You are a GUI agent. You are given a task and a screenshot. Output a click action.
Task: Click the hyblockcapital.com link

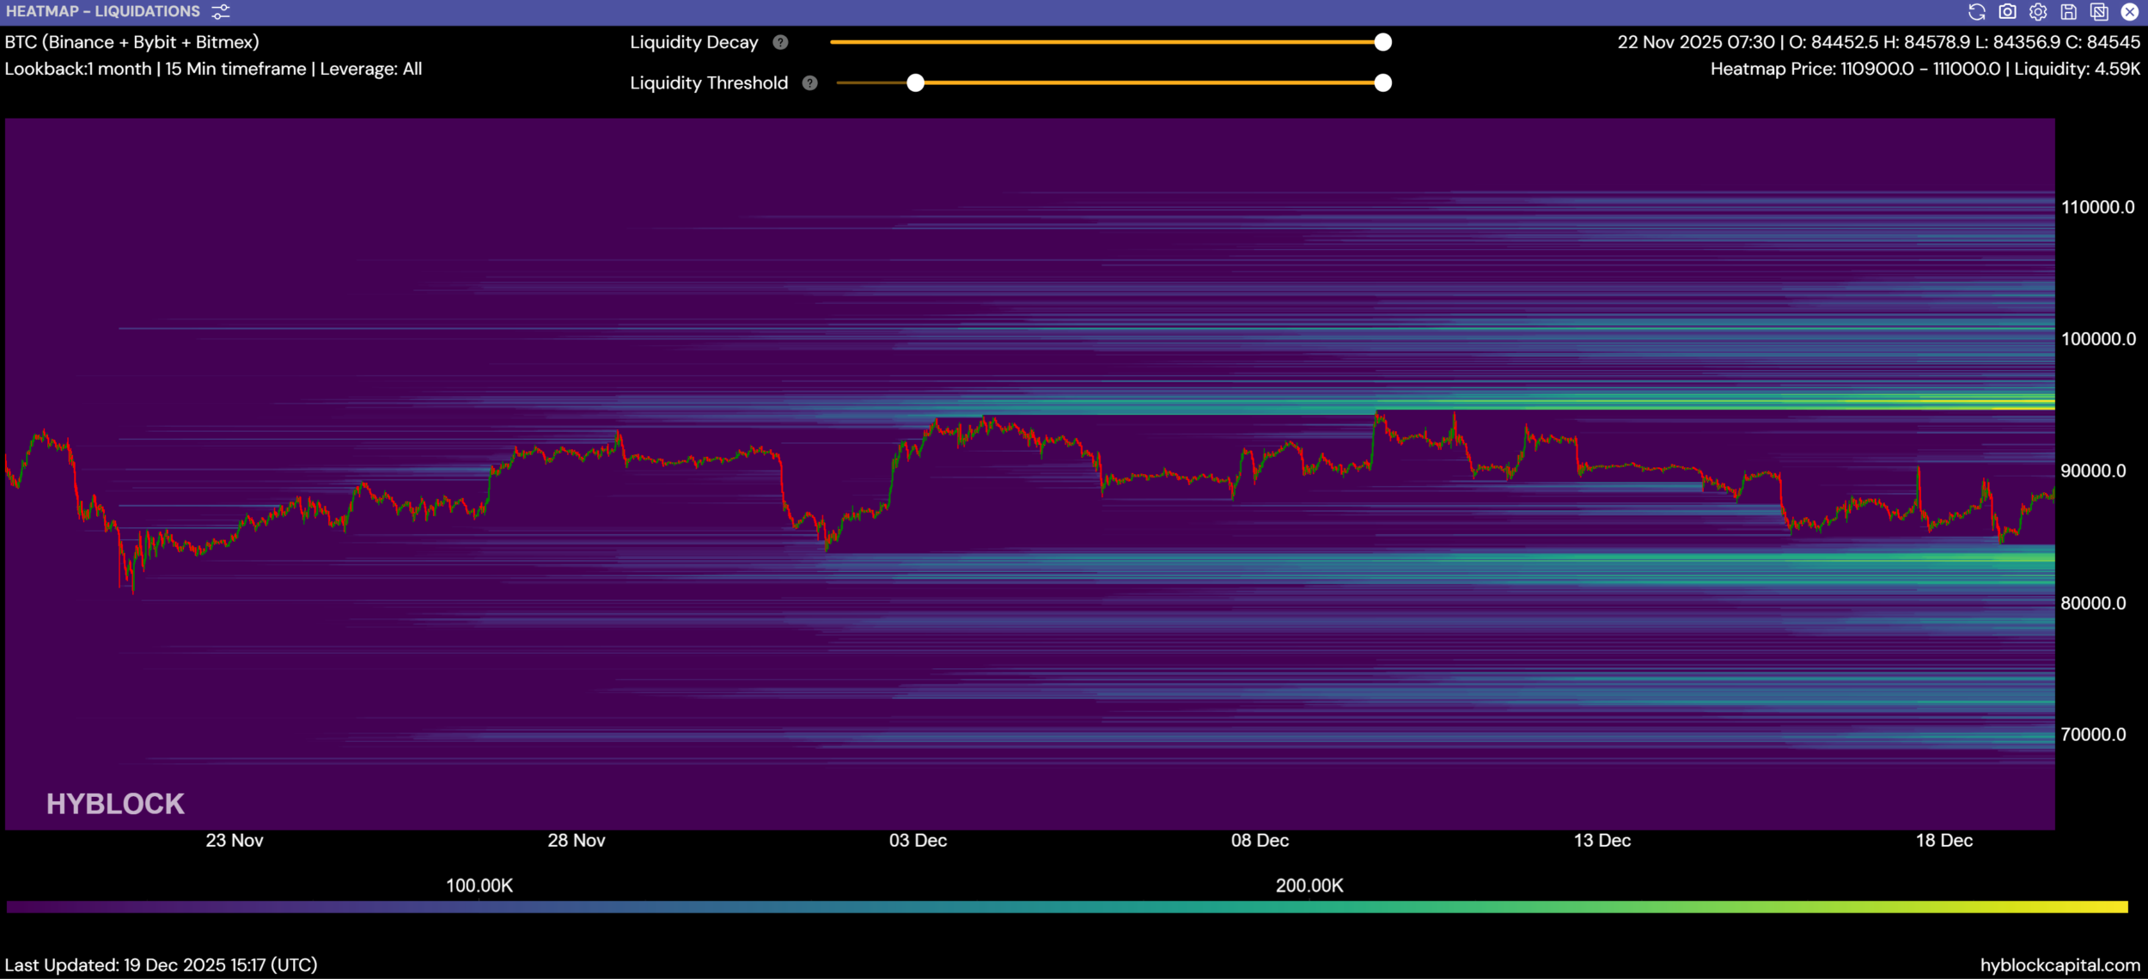(2060, 965)
